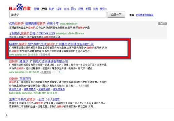This screenshot has width=174, height=121.
Task: Open result 旋转炉_隧道炉_广州焙可达机械设备有限公司
Action: point(38,62)
